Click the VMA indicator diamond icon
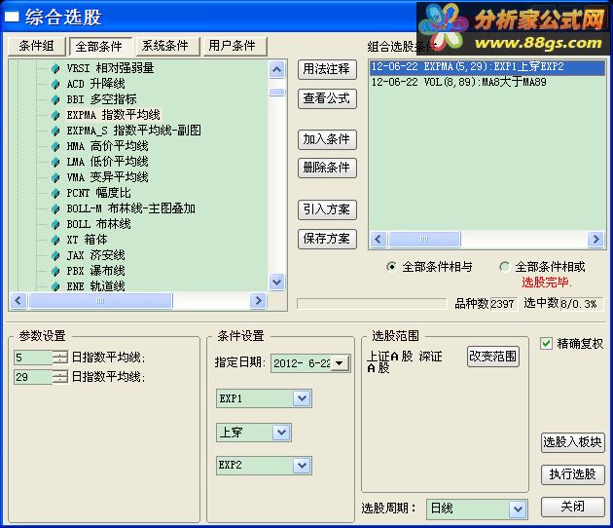 (55, 177)
